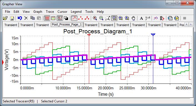Screen dimensions: 196x106
Task: Click the Export to Excel icon
Action: click(x=170, y=18)
